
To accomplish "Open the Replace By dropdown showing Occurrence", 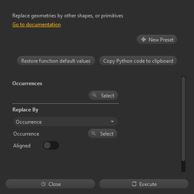I will [65, 122].
